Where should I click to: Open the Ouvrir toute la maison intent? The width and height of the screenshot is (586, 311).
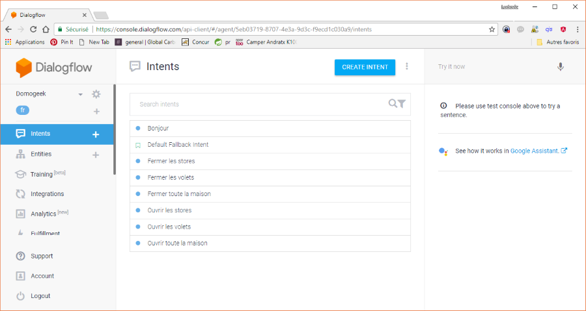[x=270, y=243]
